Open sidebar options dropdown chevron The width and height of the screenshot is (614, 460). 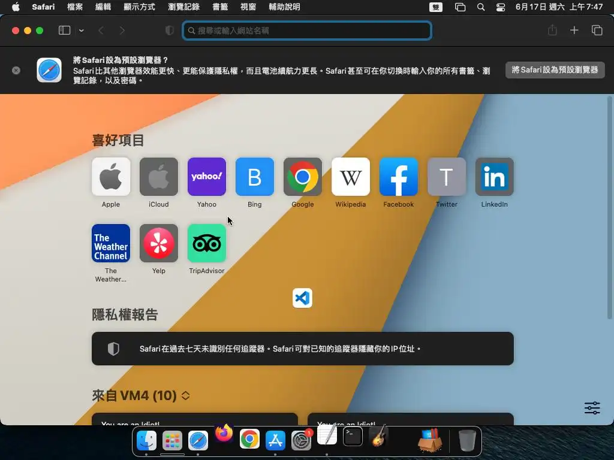(82, 31)
